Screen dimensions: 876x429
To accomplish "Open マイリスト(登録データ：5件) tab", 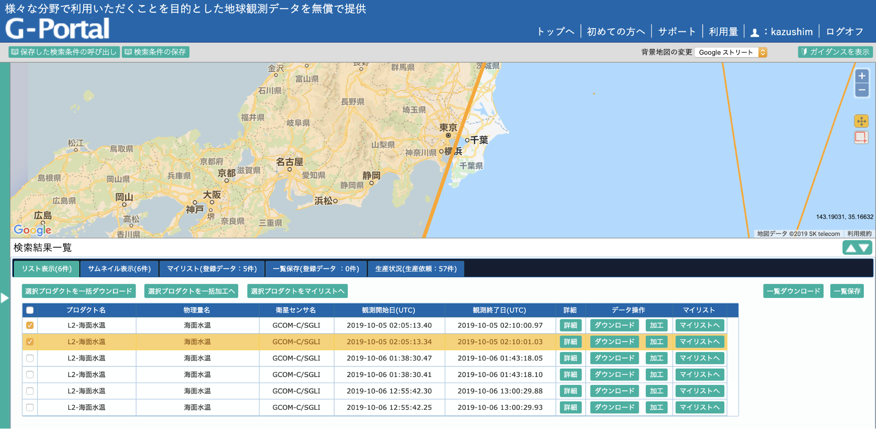I will pyautogui.click(x=212, y=269).
